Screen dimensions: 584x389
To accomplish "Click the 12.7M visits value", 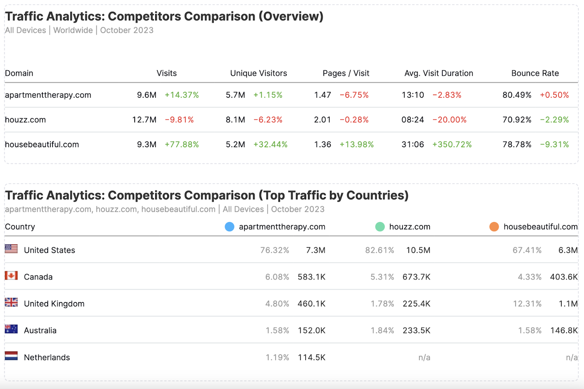I will pyautogui.click(x=144, y=120).
